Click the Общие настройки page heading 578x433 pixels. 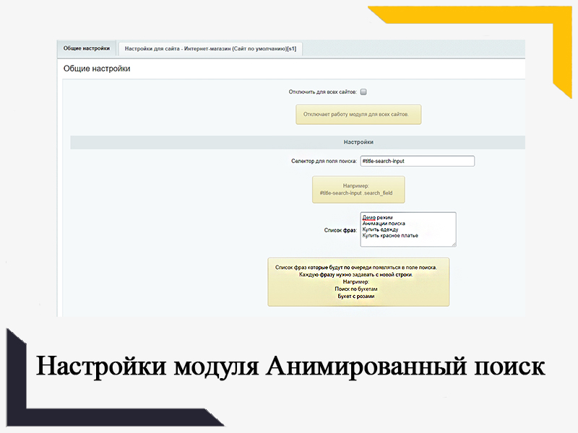pos(97,69)
